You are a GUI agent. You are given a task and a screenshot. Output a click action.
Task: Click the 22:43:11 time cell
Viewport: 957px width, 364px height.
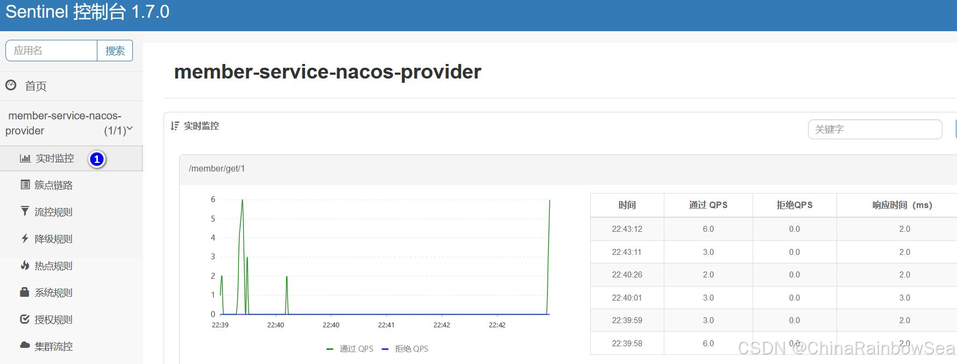click(x=627, y=252)
